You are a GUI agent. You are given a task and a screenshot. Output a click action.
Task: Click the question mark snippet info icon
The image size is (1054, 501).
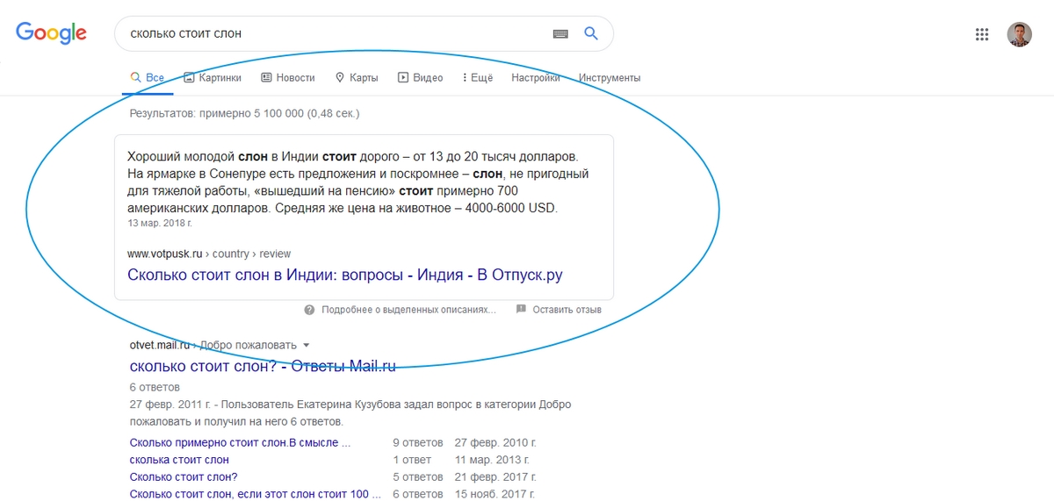pos(309,310)
